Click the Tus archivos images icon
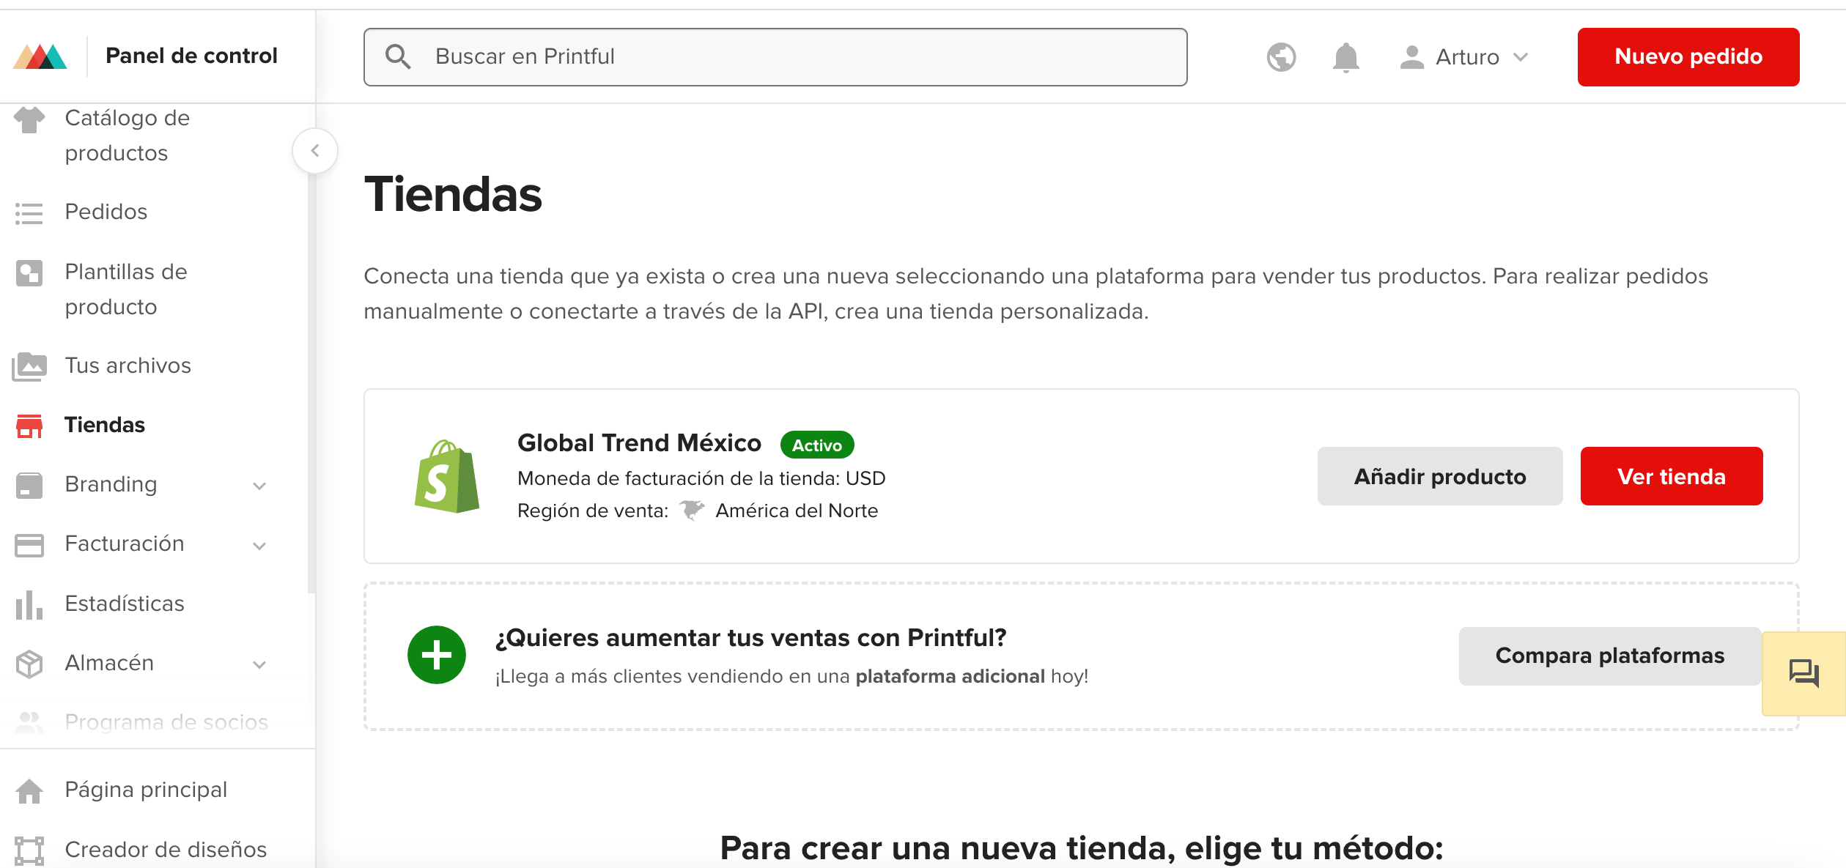Viewport: 1846px width, 868px height. 29,366
